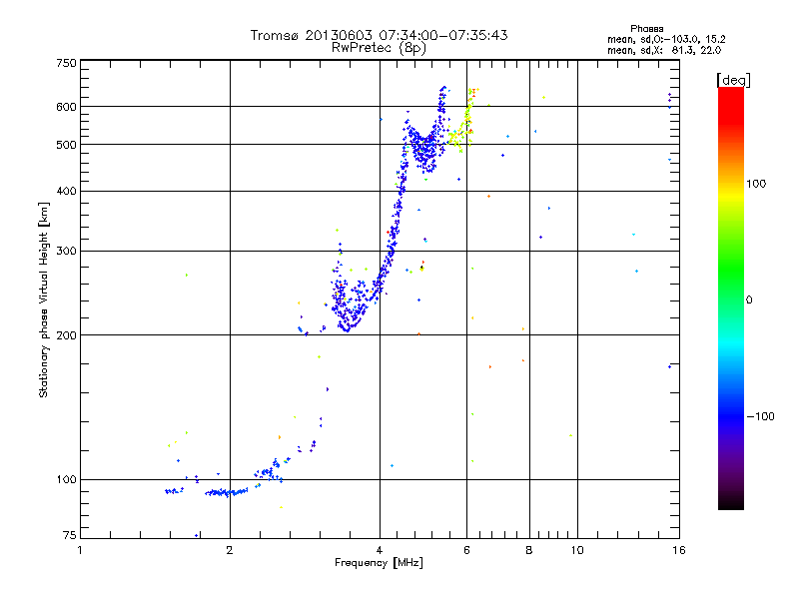The image size is (799, 599).
Task: Click the x-axis tick label '2'
Action: point(230,550)
